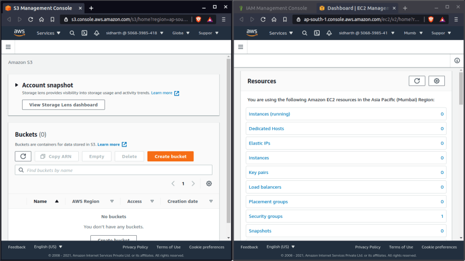
Task: Open Support menu in EC2 console
Action: (x=441, y=33)
